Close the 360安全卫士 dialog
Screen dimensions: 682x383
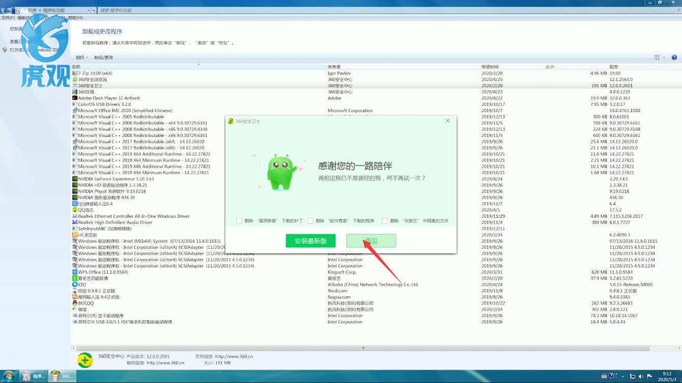(x=447, y=121)
